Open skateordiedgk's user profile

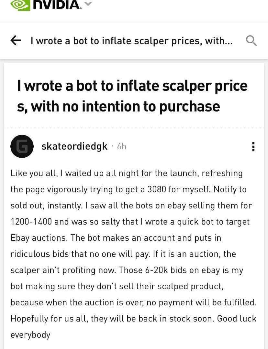[74, 146]
